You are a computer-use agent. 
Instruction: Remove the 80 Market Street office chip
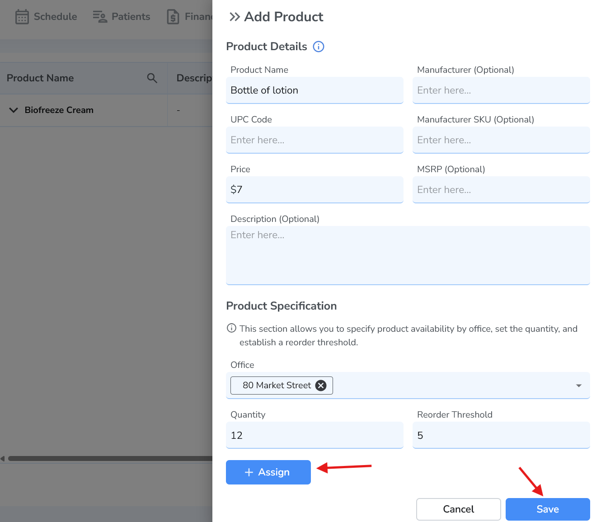(321, 385)
